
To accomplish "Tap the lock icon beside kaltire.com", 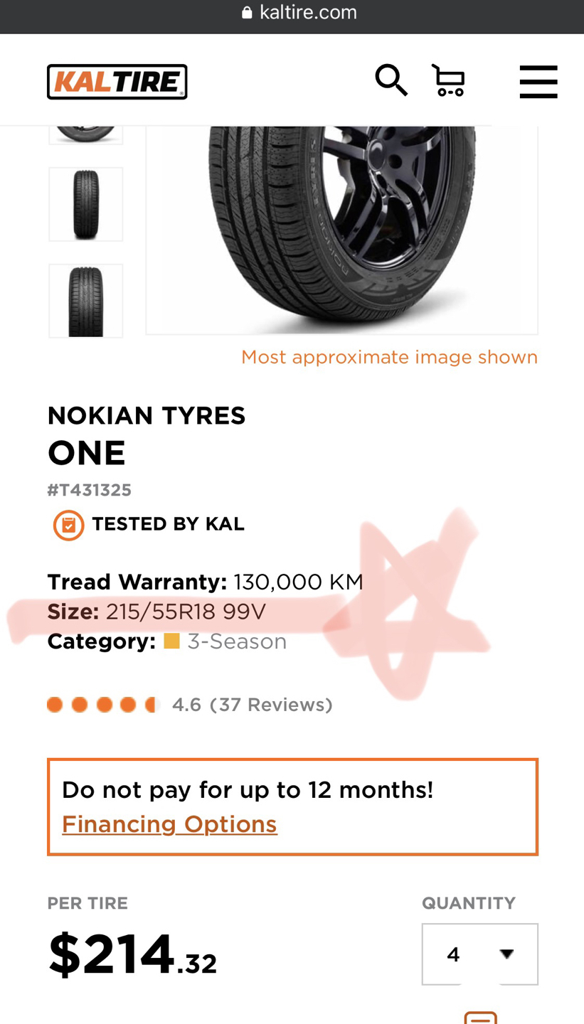I will pos(248,12).
